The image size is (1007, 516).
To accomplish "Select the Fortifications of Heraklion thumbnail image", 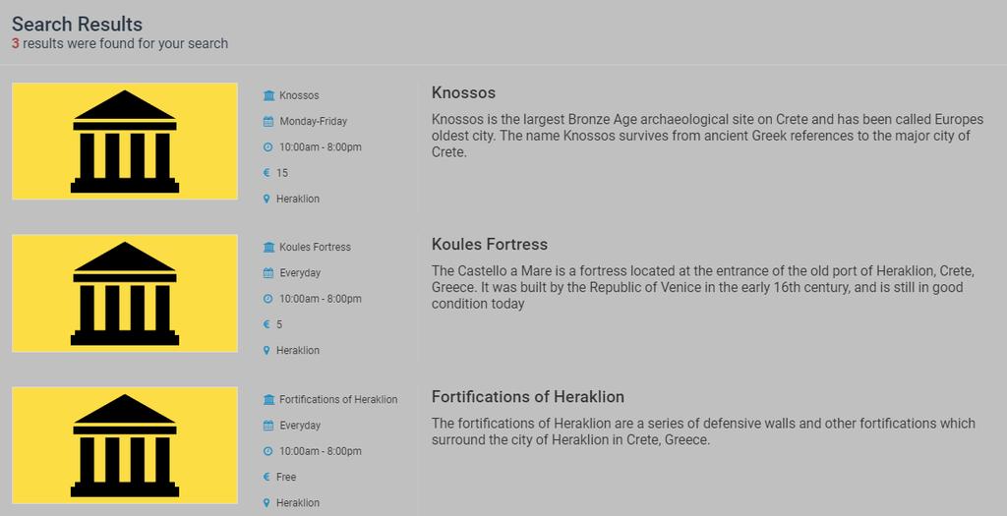I will [125, 445].
